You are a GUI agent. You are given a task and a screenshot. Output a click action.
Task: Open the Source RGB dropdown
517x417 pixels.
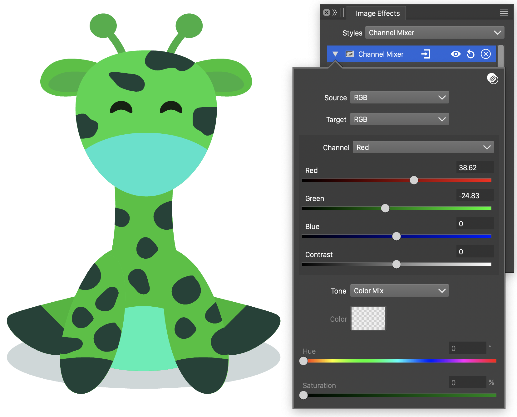[399, 98]
